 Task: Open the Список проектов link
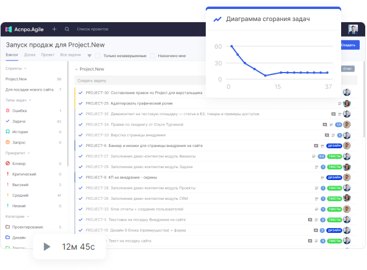(x=92, y=29)
